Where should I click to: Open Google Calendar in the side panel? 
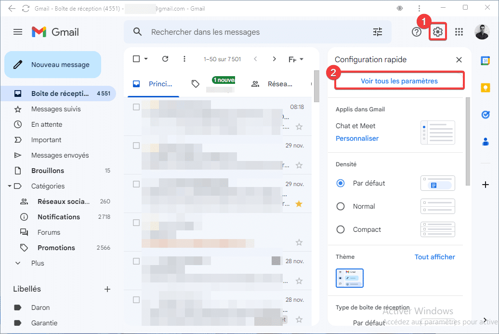pos(485,61)
